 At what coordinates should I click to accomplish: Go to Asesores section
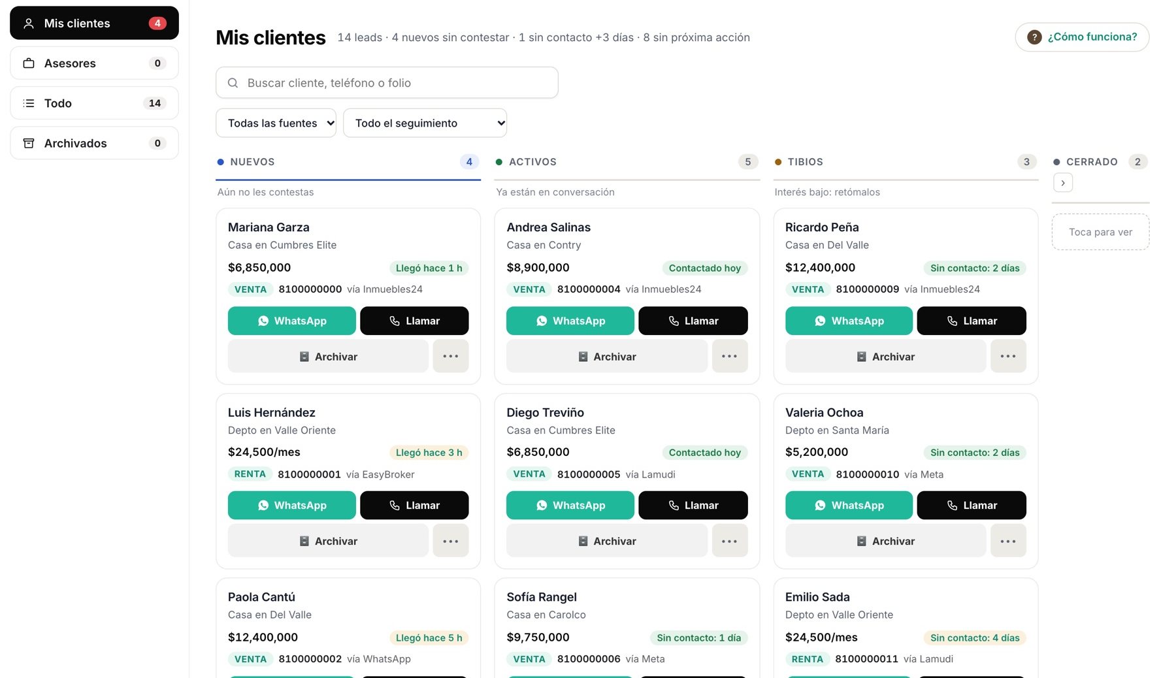(x=94, y=63)
